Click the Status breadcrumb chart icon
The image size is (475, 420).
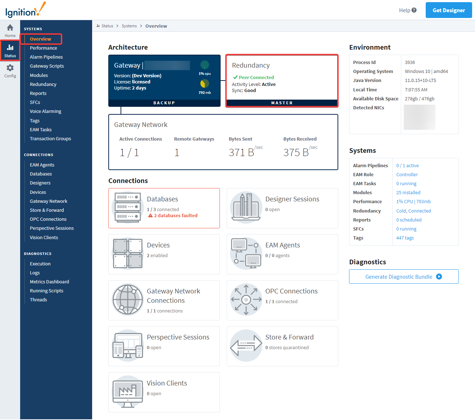pyautogui.click(x=98, y=26)
